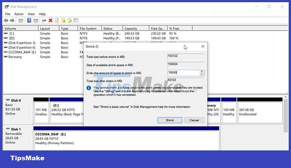Sort by the Layout column header
Screen dimensions: 291x168
pos(48,29)
